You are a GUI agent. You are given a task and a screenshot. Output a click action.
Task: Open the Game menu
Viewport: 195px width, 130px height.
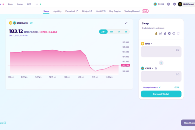[20, 4]
